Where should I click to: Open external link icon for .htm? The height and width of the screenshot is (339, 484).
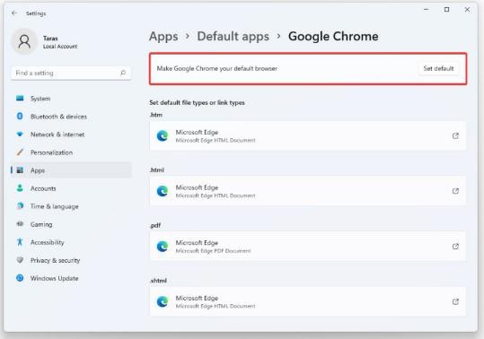(x=455, y=135)
